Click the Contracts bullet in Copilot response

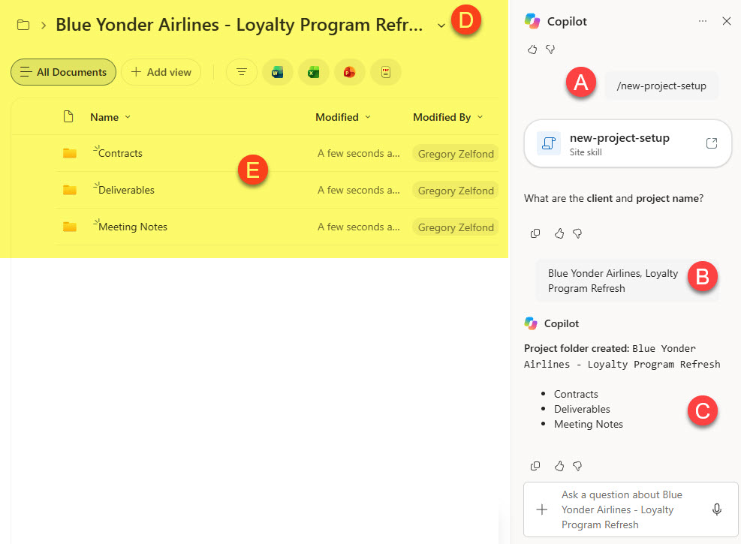[x=576, y=394]
